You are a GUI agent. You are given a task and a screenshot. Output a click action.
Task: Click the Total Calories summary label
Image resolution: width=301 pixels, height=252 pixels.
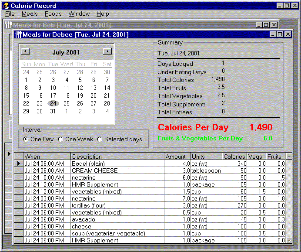point(175,80)
